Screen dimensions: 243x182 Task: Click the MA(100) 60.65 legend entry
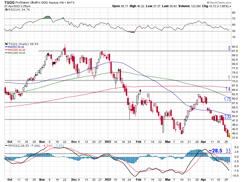(16, 53)
